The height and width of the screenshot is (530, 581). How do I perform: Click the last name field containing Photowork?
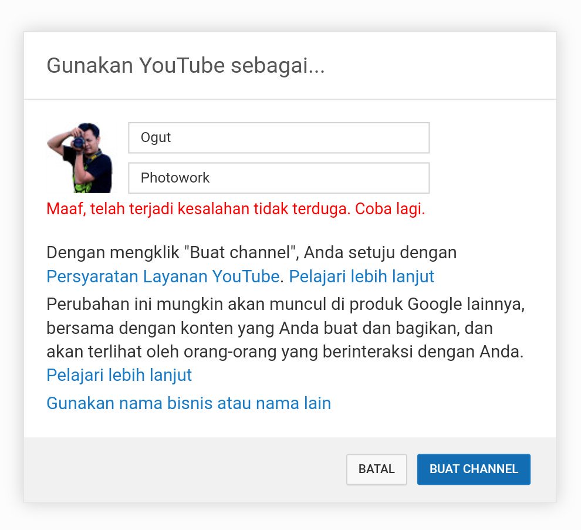tap(279, 178)
